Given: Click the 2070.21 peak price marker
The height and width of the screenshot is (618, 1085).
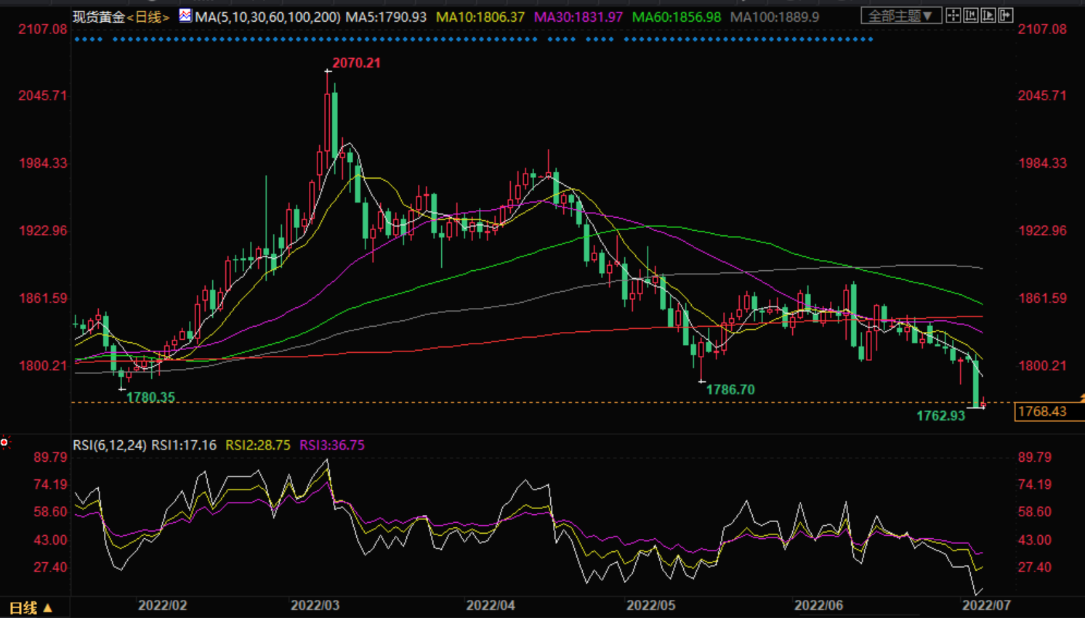Looking at the screenshot, I should [x=356, y=63].
